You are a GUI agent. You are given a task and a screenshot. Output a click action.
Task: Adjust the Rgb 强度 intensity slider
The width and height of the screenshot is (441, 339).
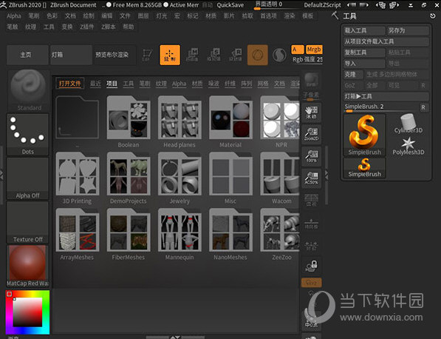tap(307, 60)
